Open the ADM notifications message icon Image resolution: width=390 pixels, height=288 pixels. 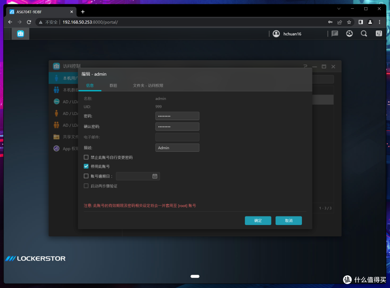click(335, 34)
